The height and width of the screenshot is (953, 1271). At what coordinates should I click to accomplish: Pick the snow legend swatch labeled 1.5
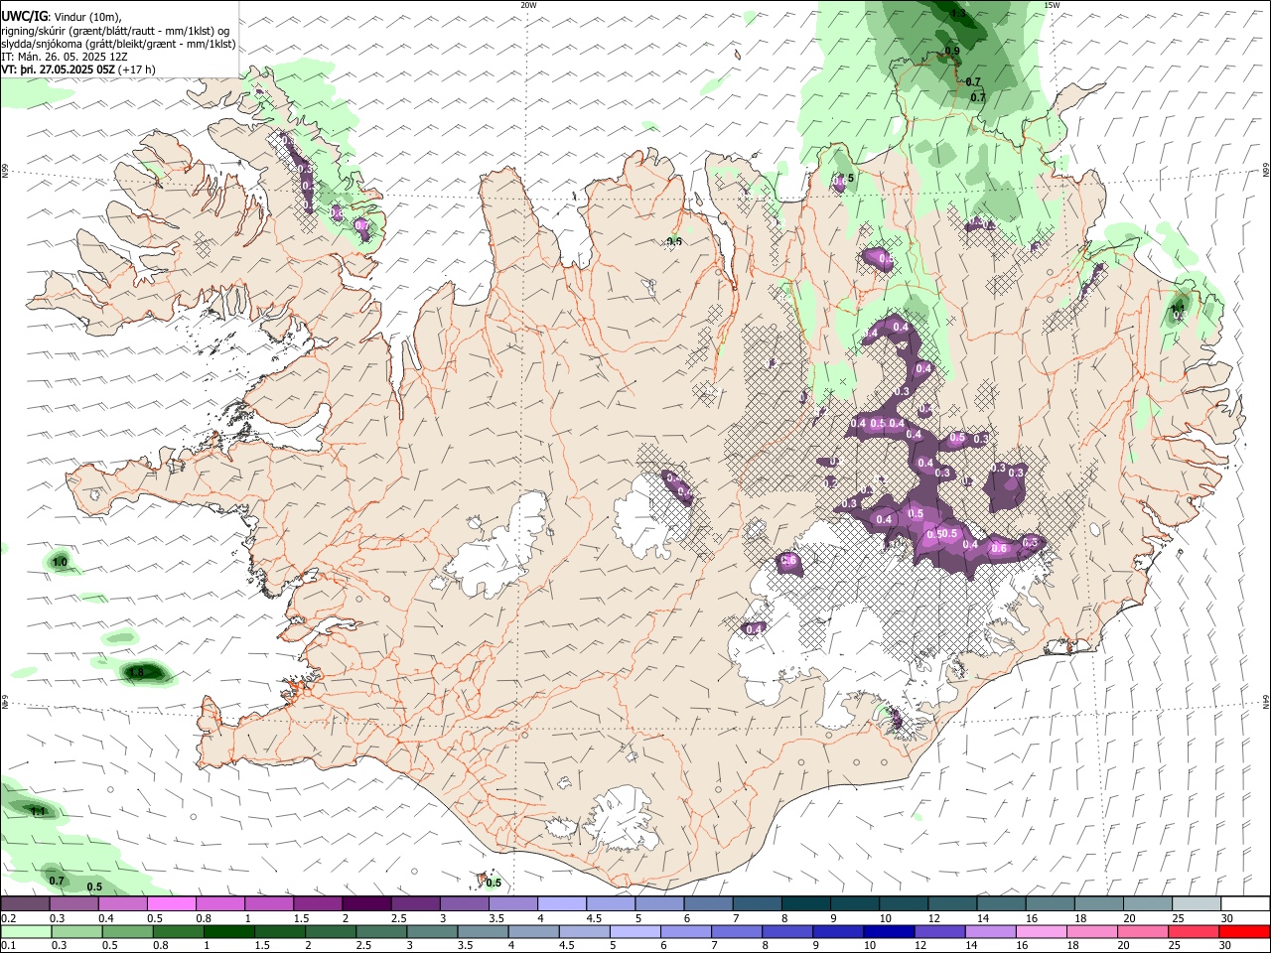318,903
